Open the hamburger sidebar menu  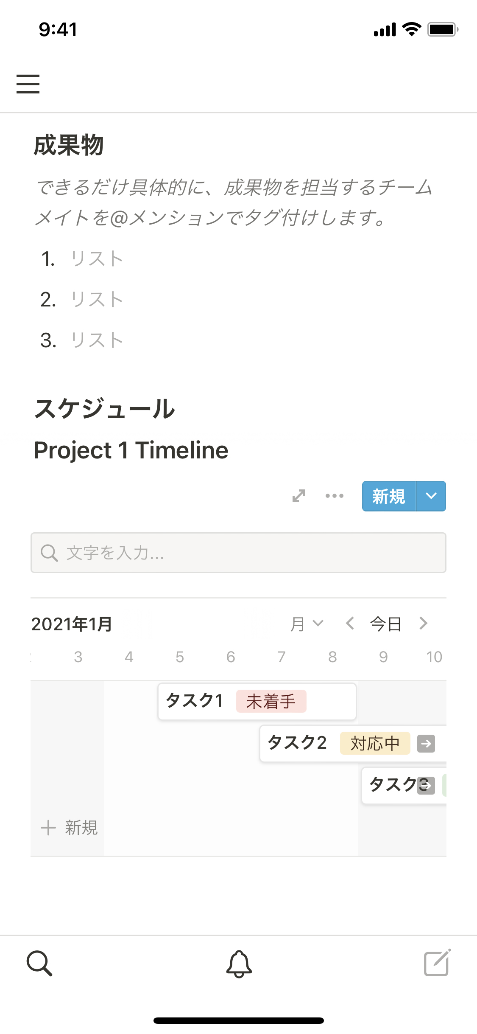[28, 84]
